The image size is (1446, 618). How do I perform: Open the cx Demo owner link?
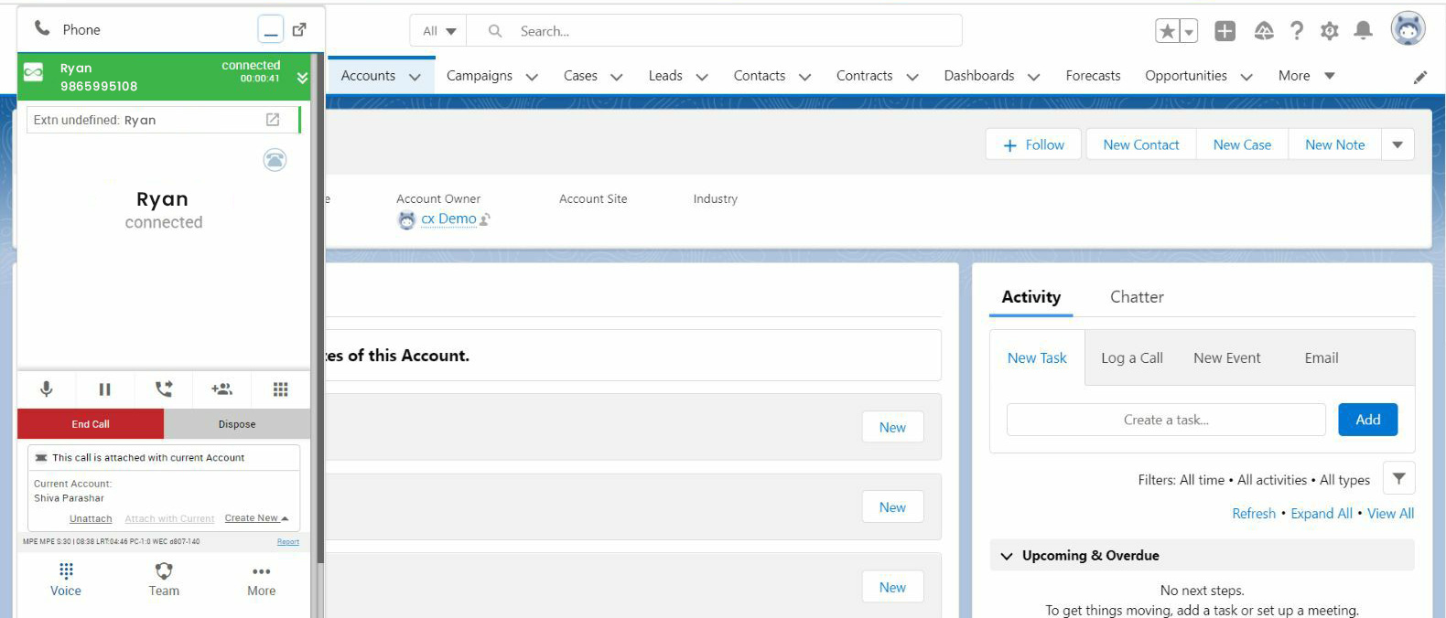(x=448, y=219)
